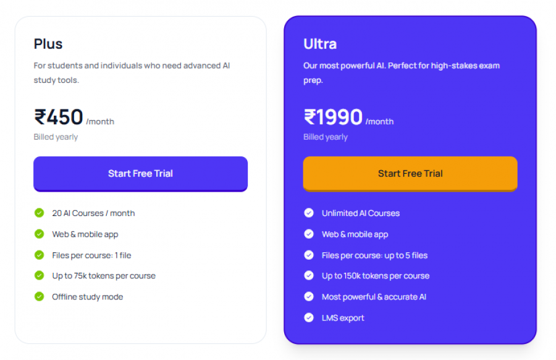Screen dimensions: 556x360
Task: Select "Up to 150k tokens per course" feature
Action: pos(376,276)
